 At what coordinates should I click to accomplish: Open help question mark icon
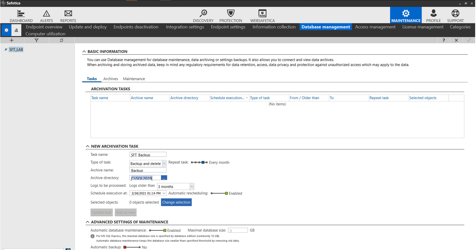click(444, 40)
